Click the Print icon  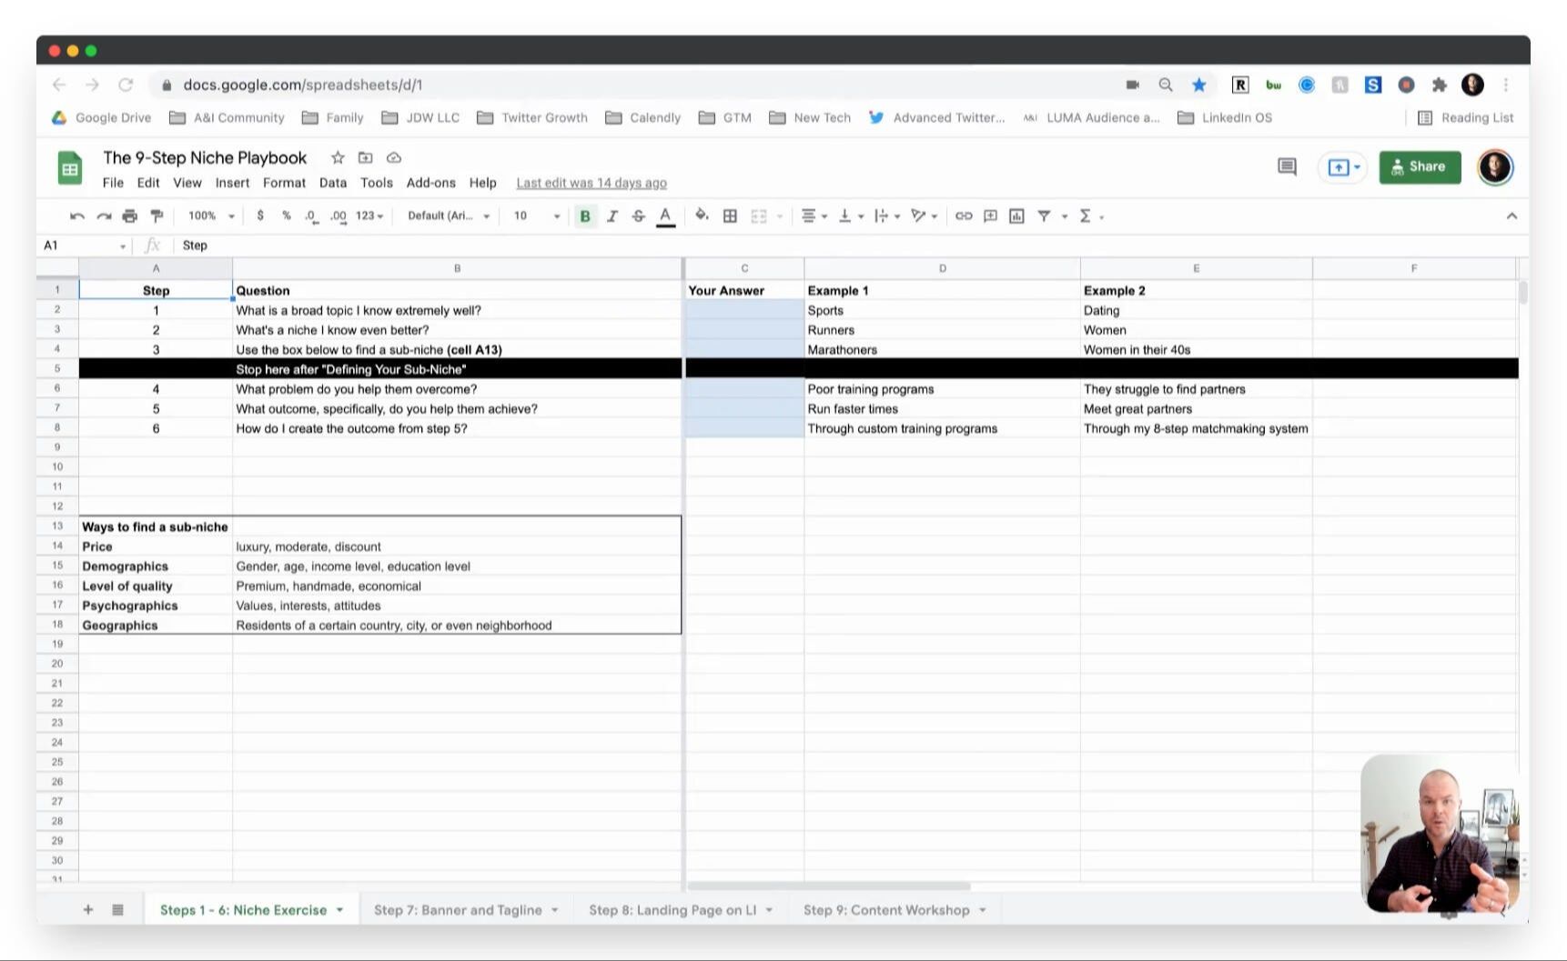(130, 216)
